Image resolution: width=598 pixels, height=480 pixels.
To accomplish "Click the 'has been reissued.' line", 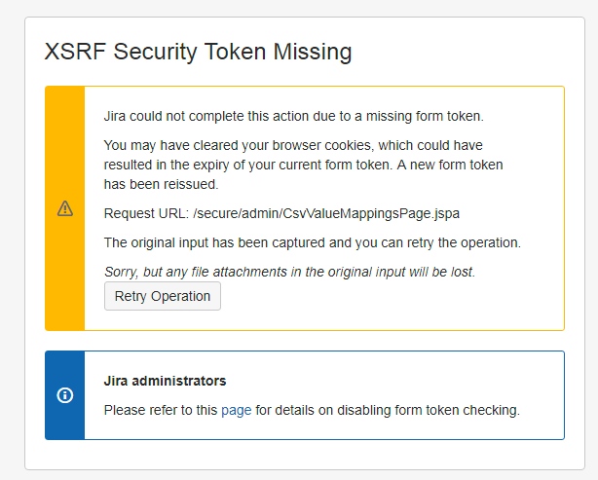I will pyautogui.click(x=161, y=184).
